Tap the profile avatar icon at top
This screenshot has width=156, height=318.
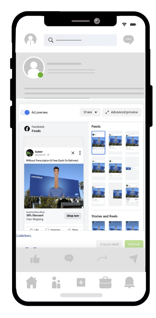click(31, 39)
